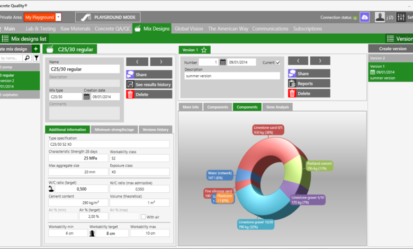Go to previous version arrow
This screenshot has width=413, height=249.
pos(298,60)
